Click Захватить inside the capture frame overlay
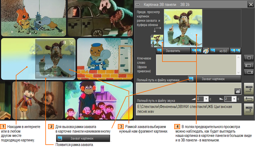The height and width of the screenshot is (150, 255). click(46, 75)
